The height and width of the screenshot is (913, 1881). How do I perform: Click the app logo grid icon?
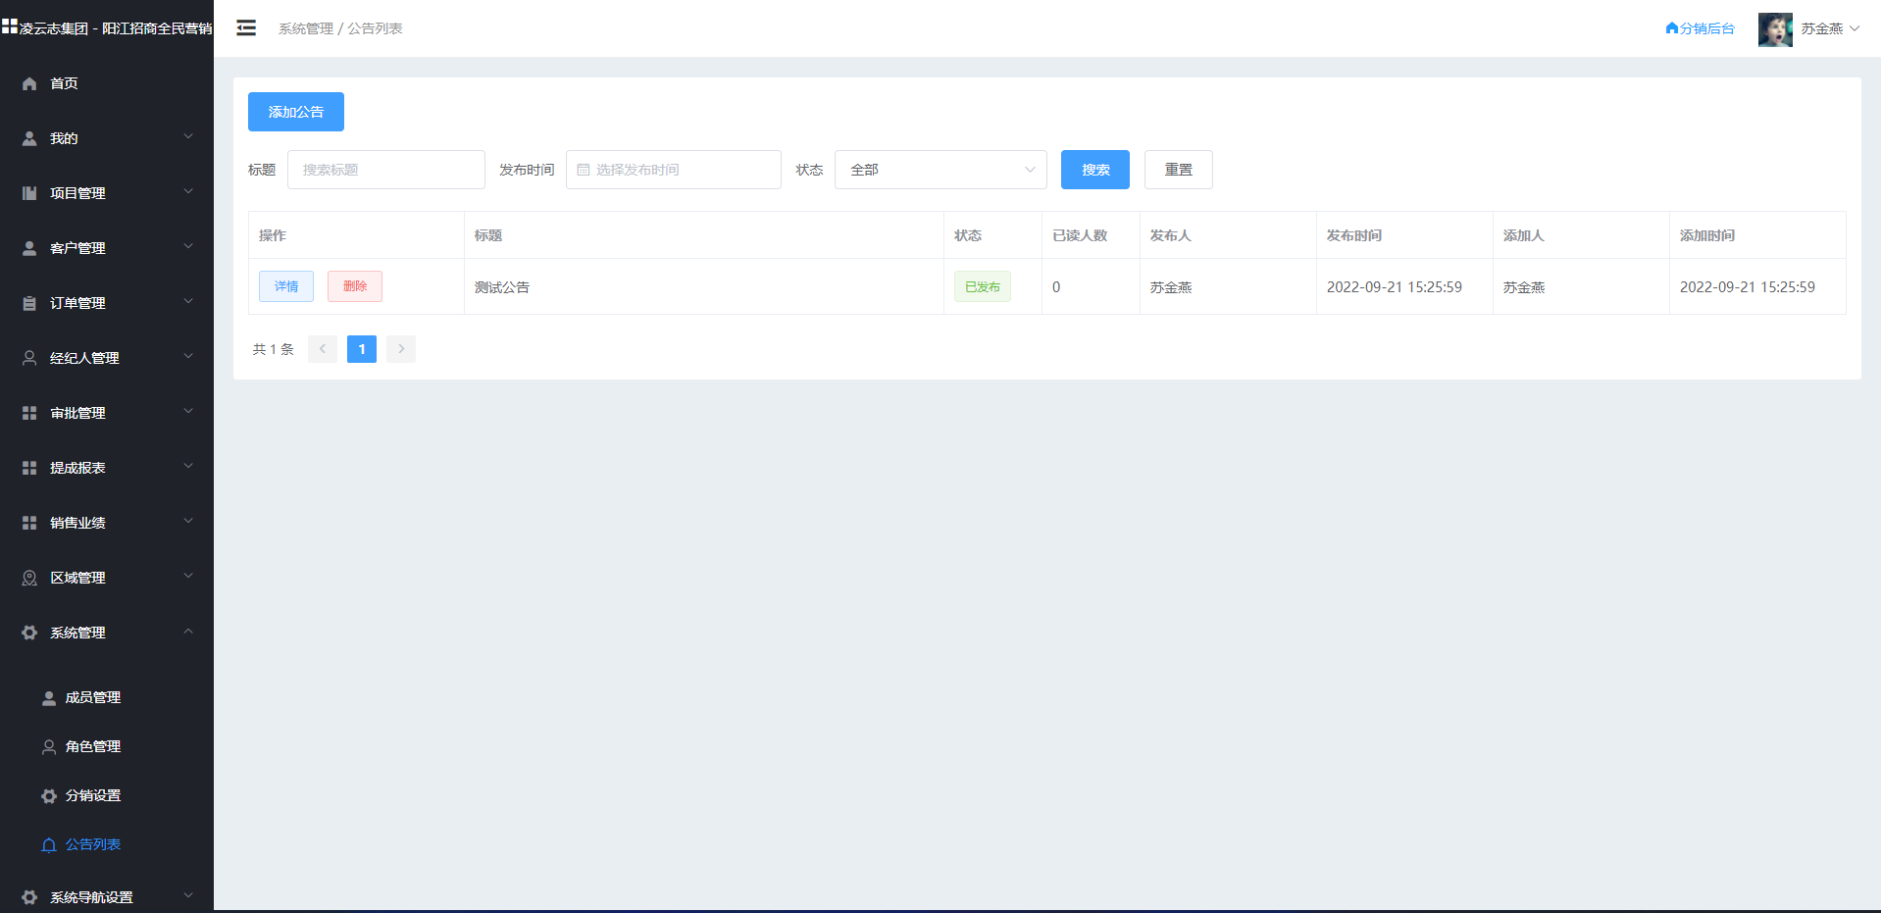(10, 26)
